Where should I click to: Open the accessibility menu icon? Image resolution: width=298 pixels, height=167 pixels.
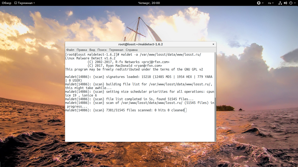point(258,3)
